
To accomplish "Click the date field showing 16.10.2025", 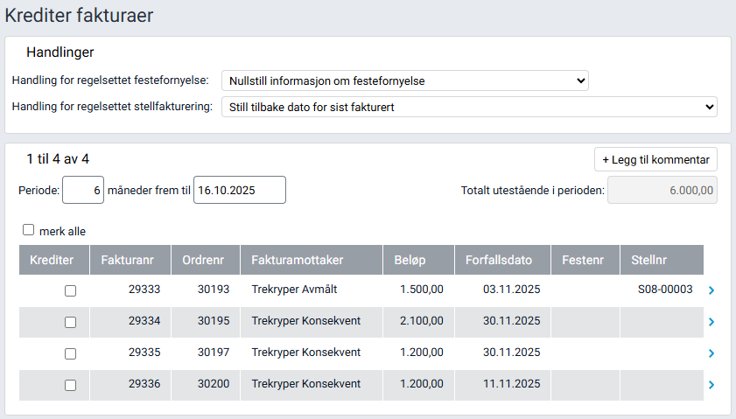I will point(240,190).
